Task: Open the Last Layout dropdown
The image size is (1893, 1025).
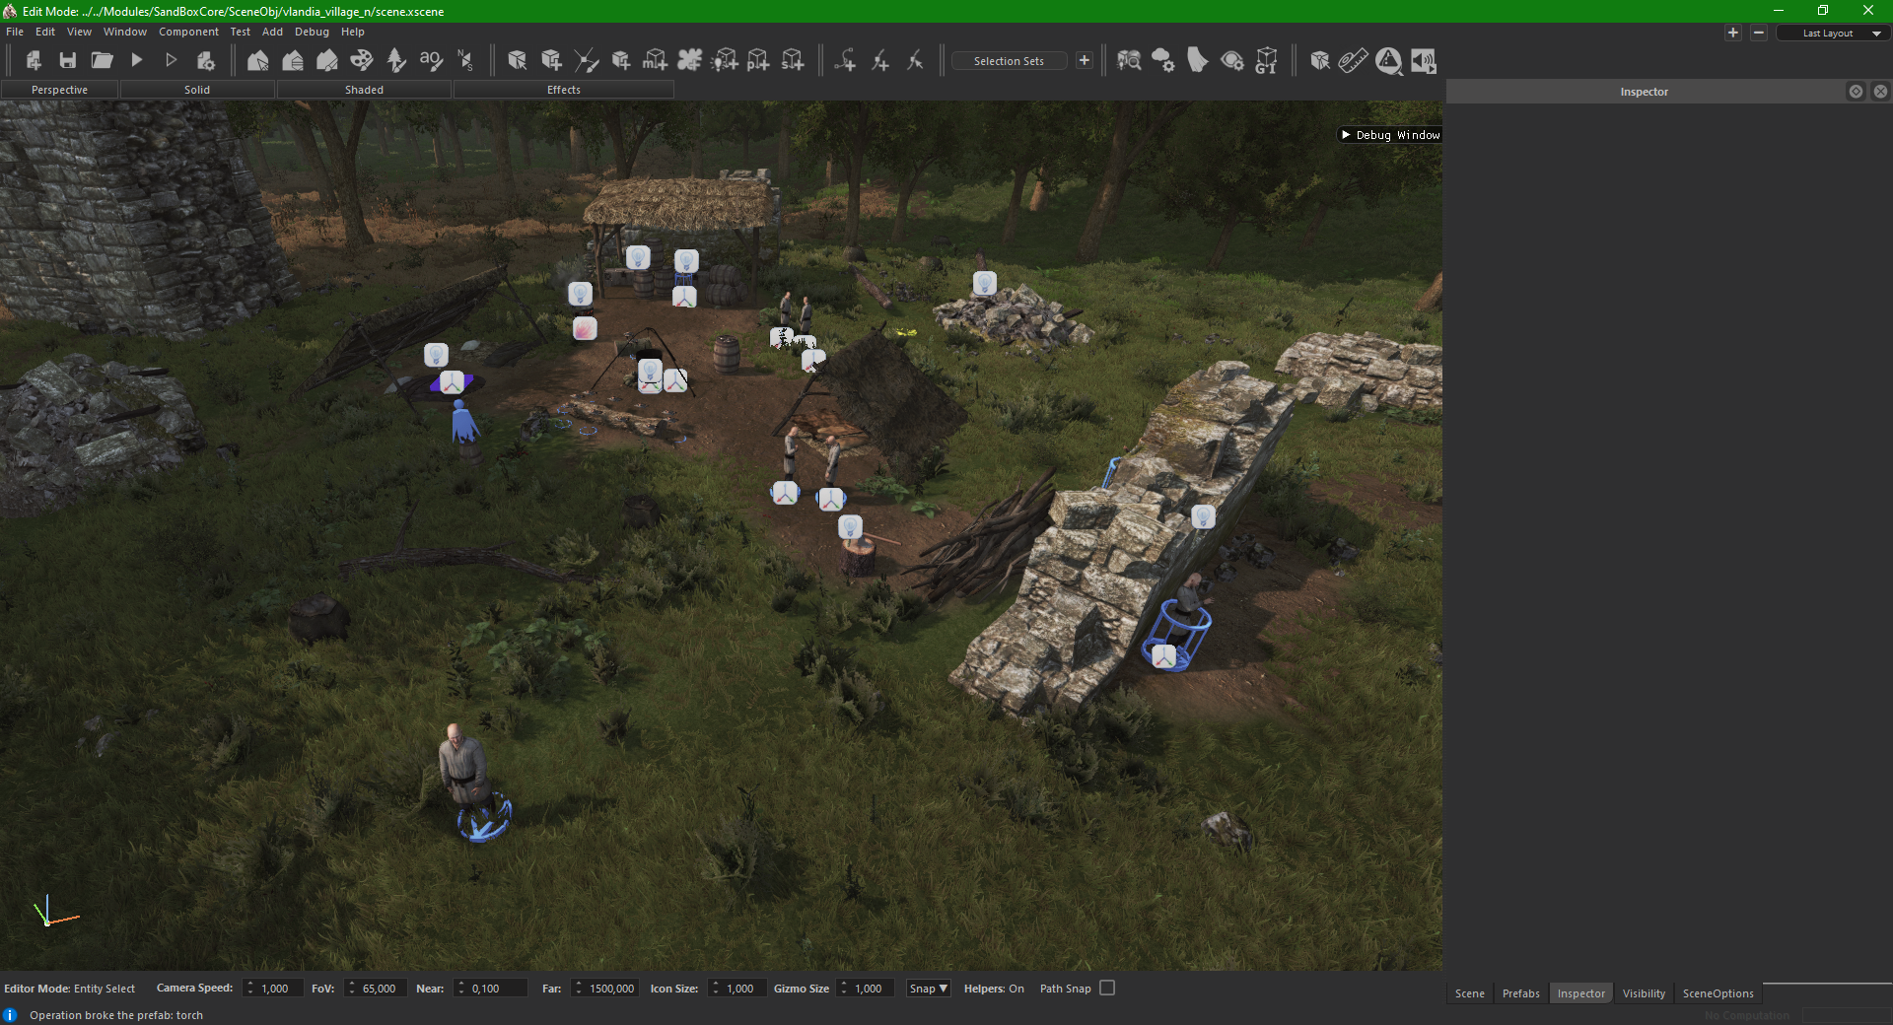Action: (x=1832, y=34)
